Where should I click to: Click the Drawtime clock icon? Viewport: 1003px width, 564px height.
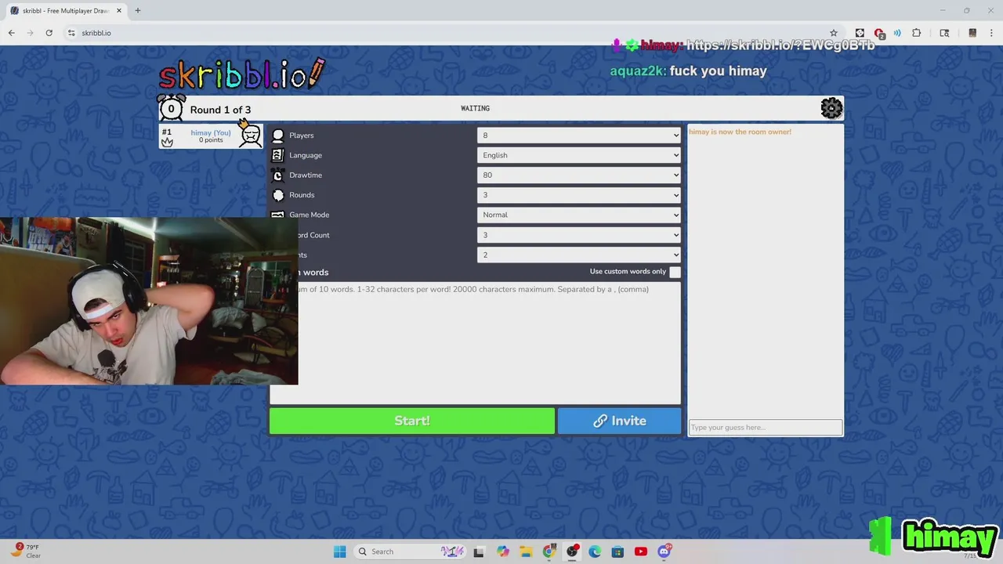pyautogui.click(x=277, y=175)
